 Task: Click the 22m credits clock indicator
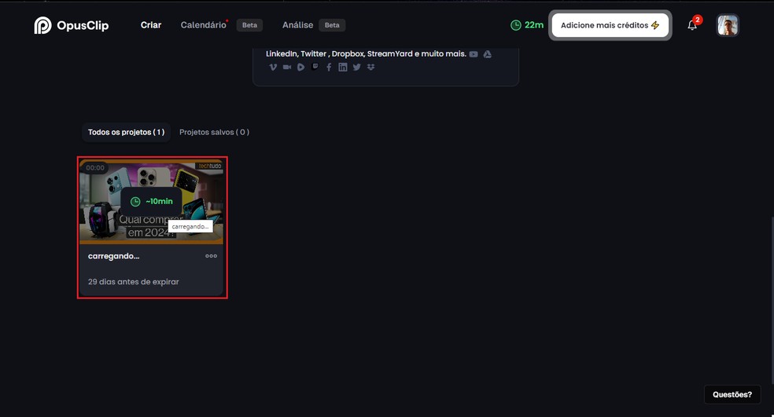coord(527,25)
